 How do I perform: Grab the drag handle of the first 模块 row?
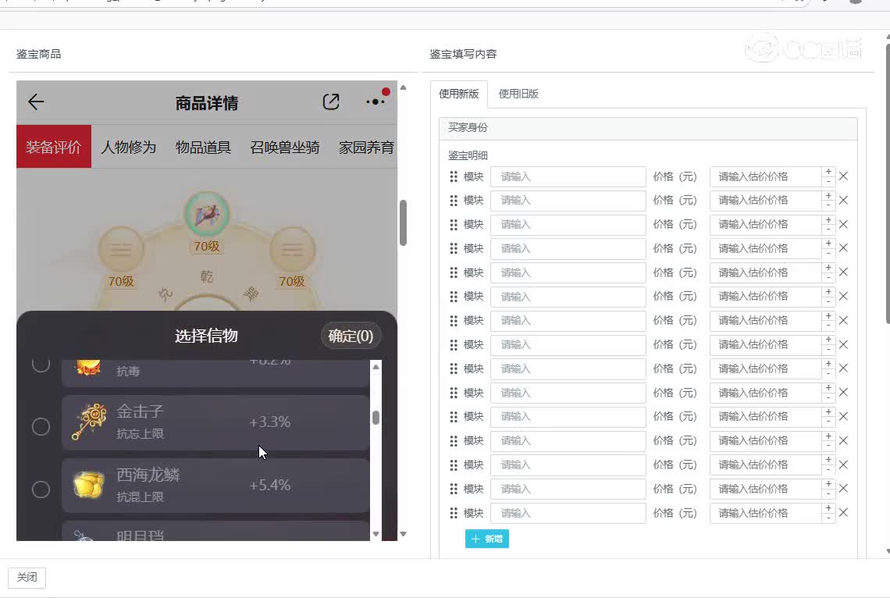click(x=454, y=177)
